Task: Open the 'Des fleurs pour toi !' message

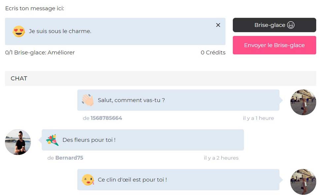Action: tap(89, 140)
